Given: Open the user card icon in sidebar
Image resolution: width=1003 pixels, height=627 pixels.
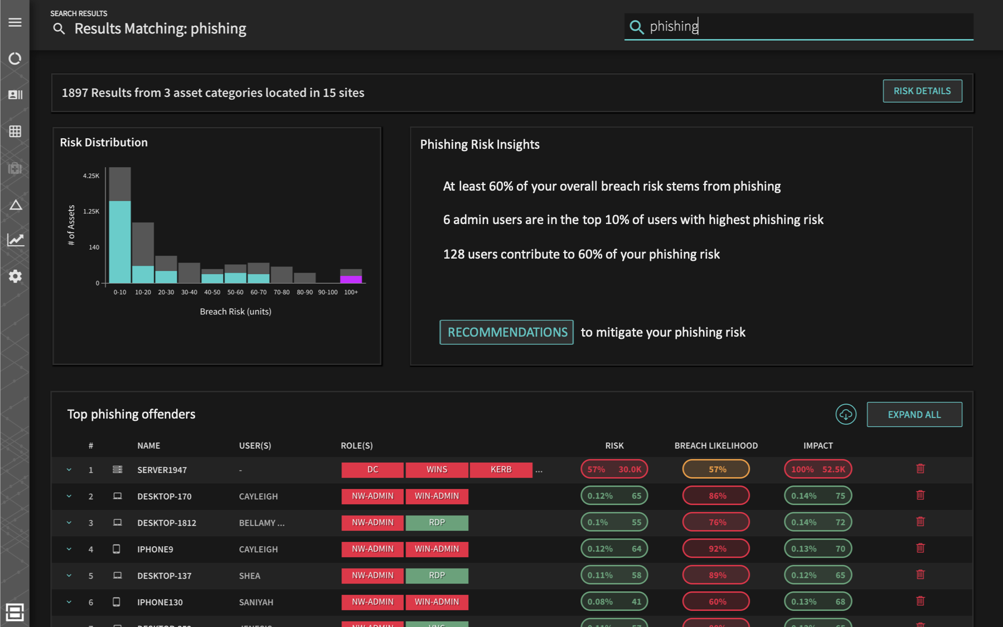Looking at the screenshot, I should click(15, 95).
